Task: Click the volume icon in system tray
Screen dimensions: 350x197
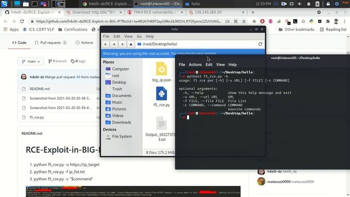Action: (x=300, y=4)
